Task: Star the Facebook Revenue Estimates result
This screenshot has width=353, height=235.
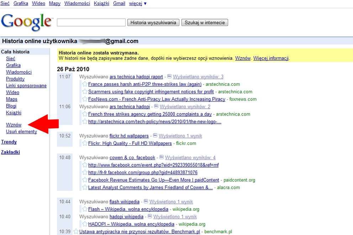Action: (x=85, y=180)
